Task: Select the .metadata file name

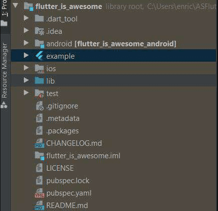Action: tap(63, 118)
